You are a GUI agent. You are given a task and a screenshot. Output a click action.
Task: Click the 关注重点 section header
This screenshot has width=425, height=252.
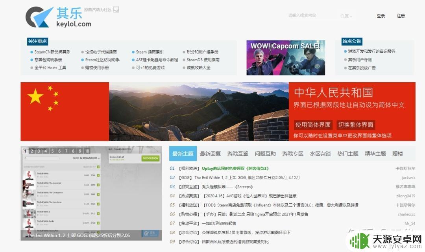coord(37,41)
